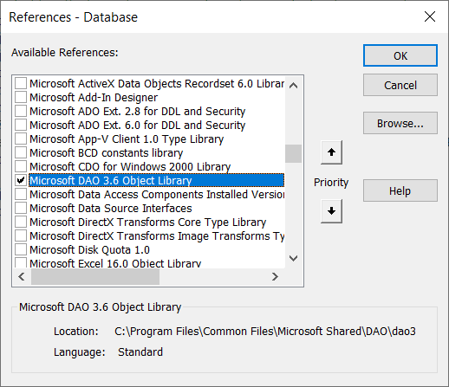Click the horizontal scroll right arrow
Screen dimensions: 449x387
276,277
